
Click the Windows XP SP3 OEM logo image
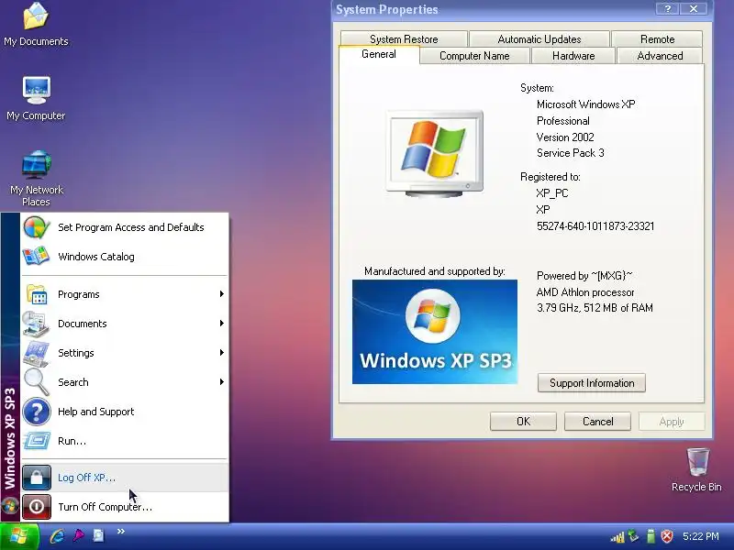click(x=435, y=332)
